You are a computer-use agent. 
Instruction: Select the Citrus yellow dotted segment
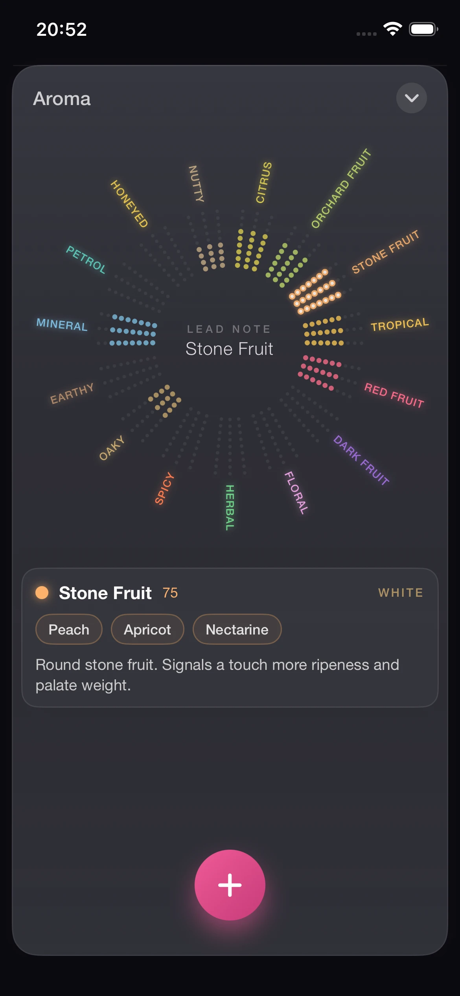coord(251,250)
